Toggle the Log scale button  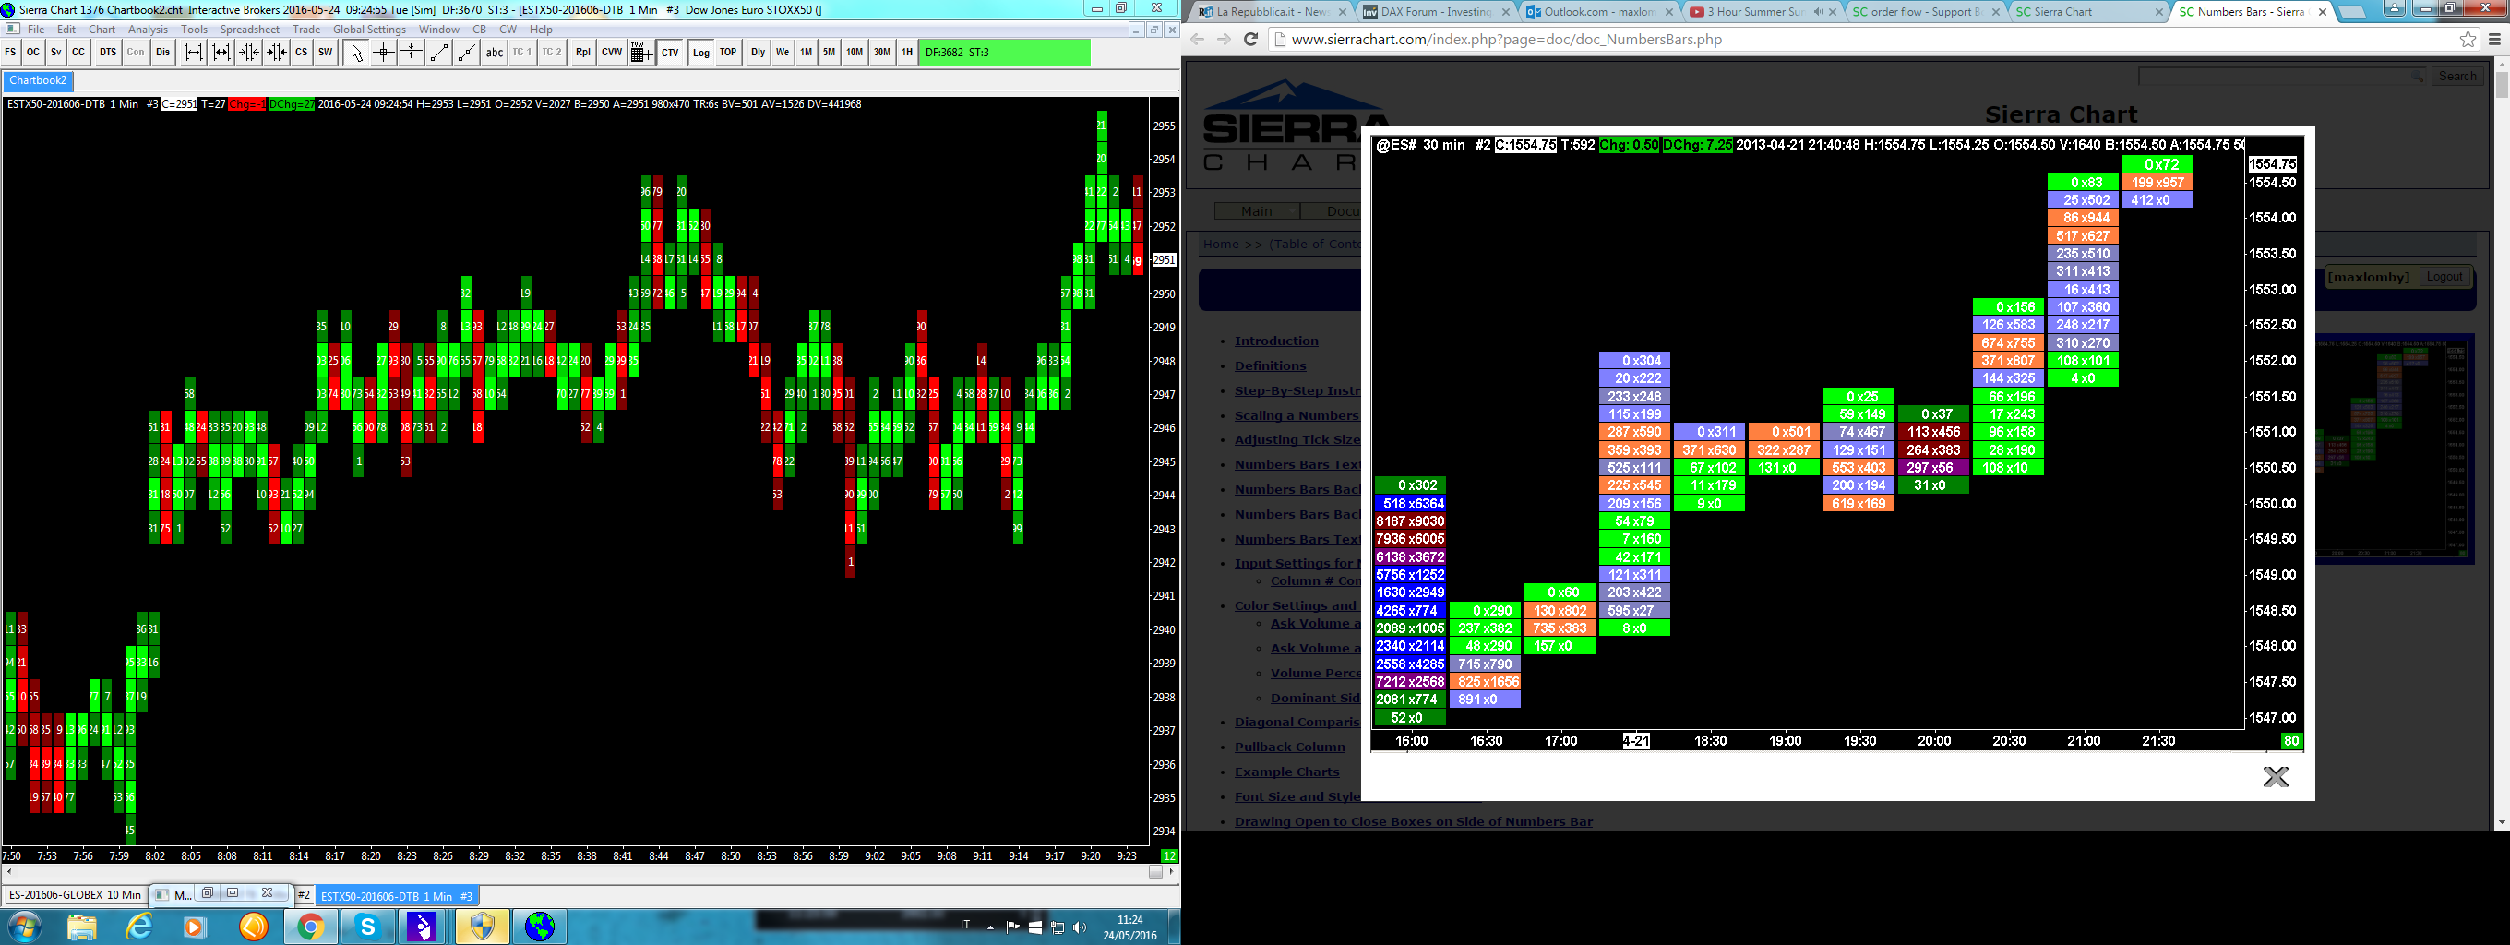(x=701, y=53)
